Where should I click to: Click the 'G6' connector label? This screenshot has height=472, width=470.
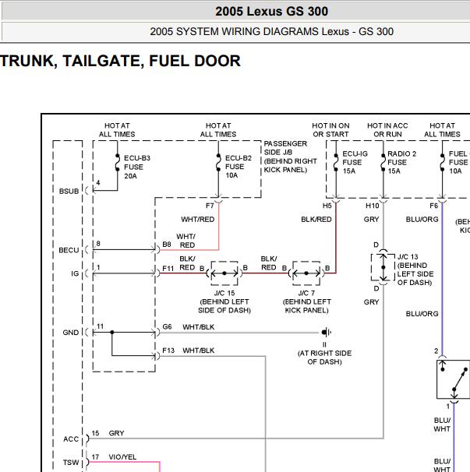tap(167, 326)
